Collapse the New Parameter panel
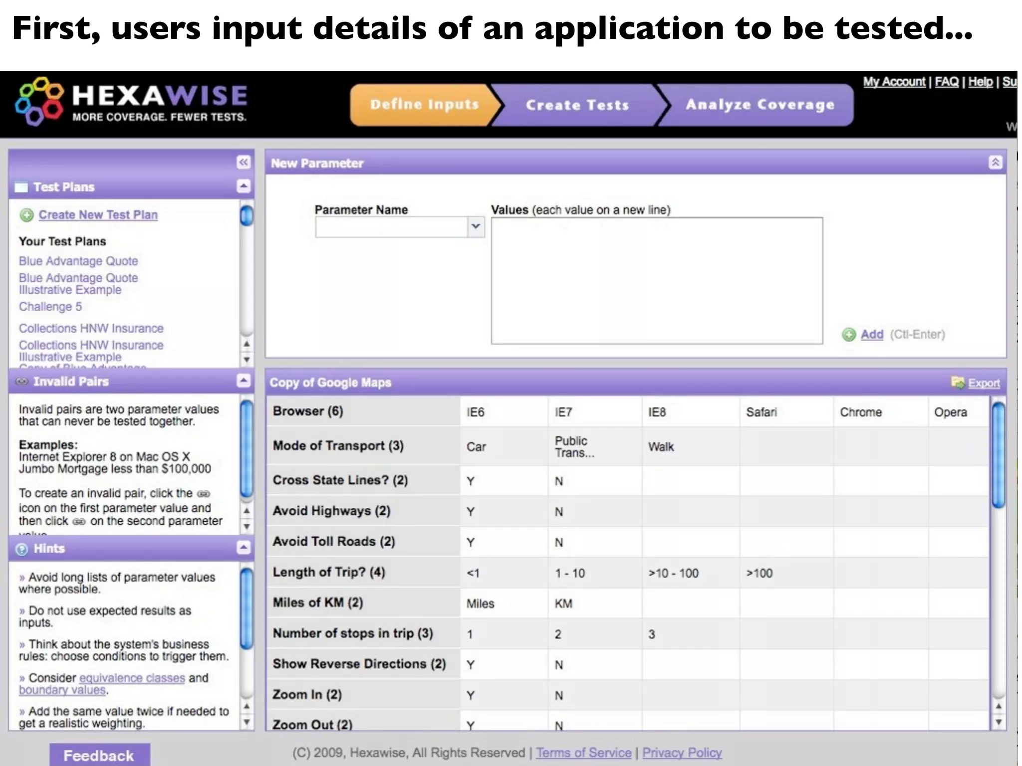 (x=995, y=162)
